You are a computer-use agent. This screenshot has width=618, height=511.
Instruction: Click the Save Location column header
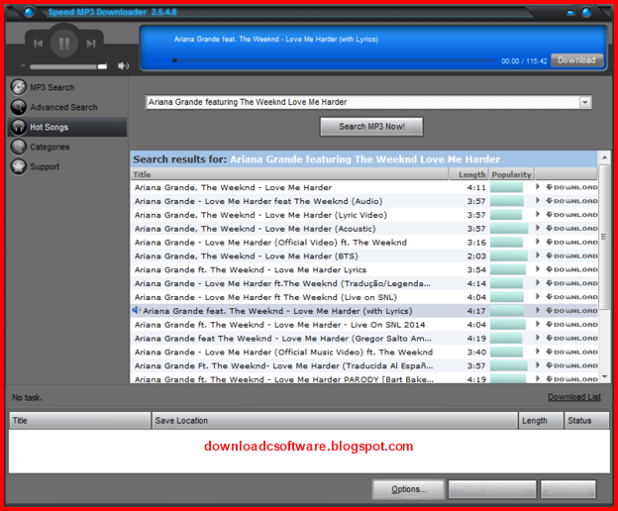335,420
